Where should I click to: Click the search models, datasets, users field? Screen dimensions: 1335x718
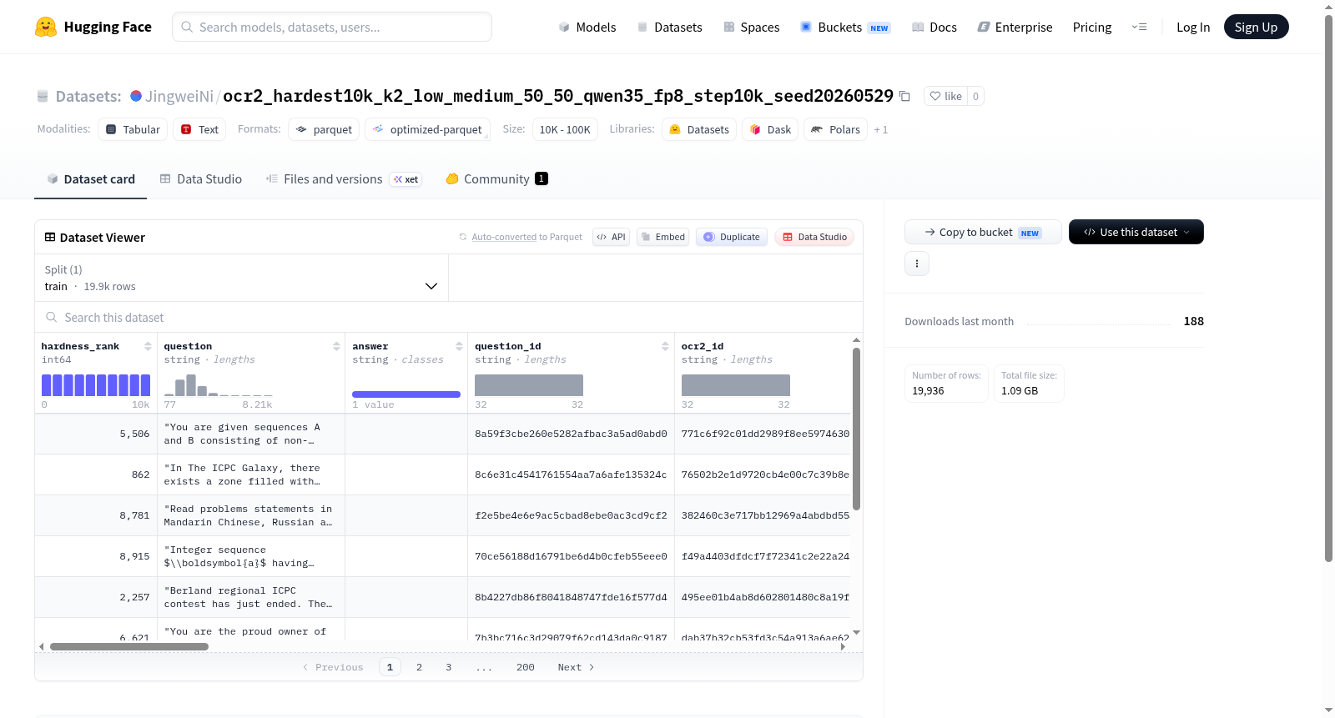click(x=332, y=27)
